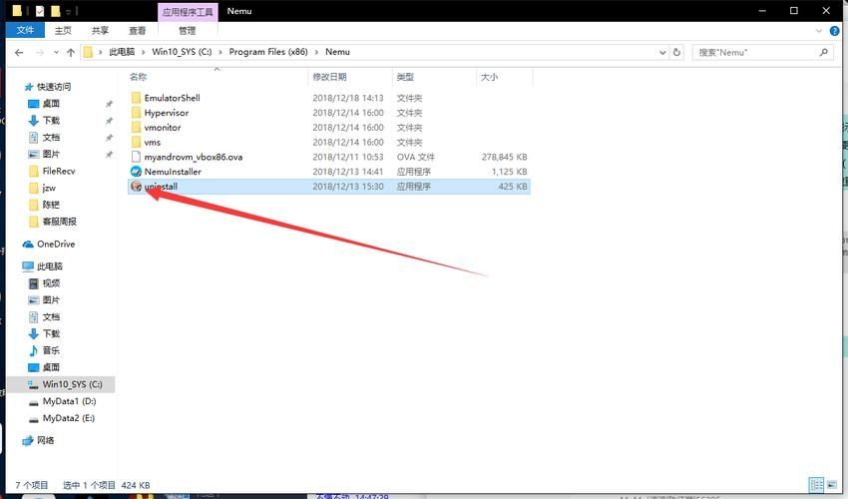Select the EmulatorShell folder icon

coord(136,98)
